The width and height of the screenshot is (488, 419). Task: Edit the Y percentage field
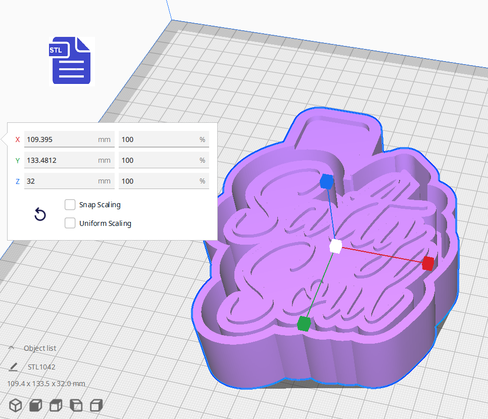(x=164, y=160)
